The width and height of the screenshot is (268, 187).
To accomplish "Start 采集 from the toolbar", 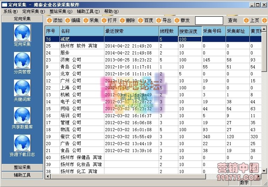I will click(91, 21).
